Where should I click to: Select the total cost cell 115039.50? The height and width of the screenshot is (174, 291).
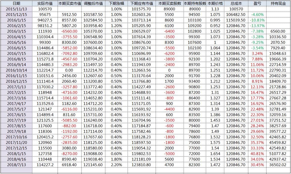point(236,20)
